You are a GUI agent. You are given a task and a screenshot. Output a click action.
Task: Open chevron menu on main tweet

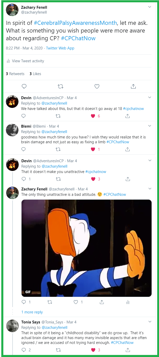pyautogui.click(x=150, y=7)
